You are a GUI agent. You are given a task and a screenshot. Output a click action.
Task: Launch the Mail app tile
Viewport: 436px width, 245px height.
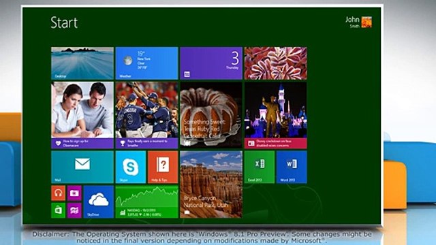click(x=82, y=167)
